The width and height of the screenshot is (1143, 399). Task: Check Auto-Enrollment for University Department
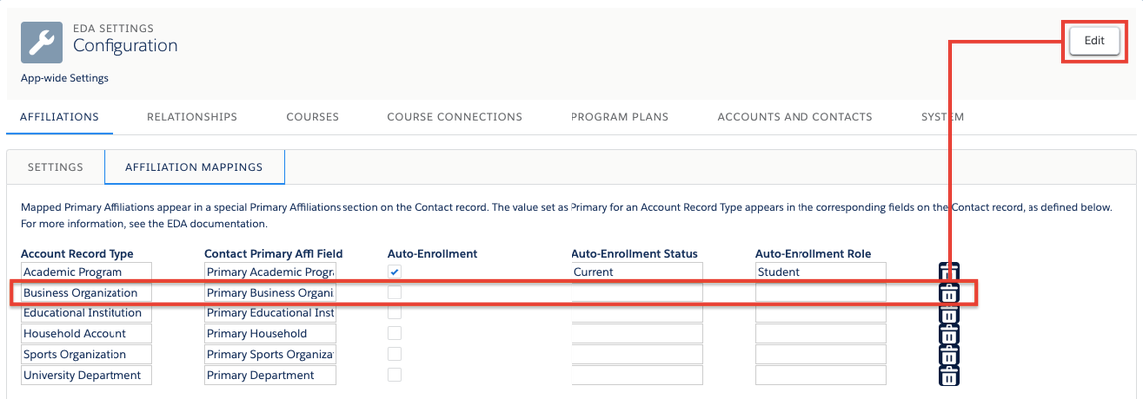point(395,375)
